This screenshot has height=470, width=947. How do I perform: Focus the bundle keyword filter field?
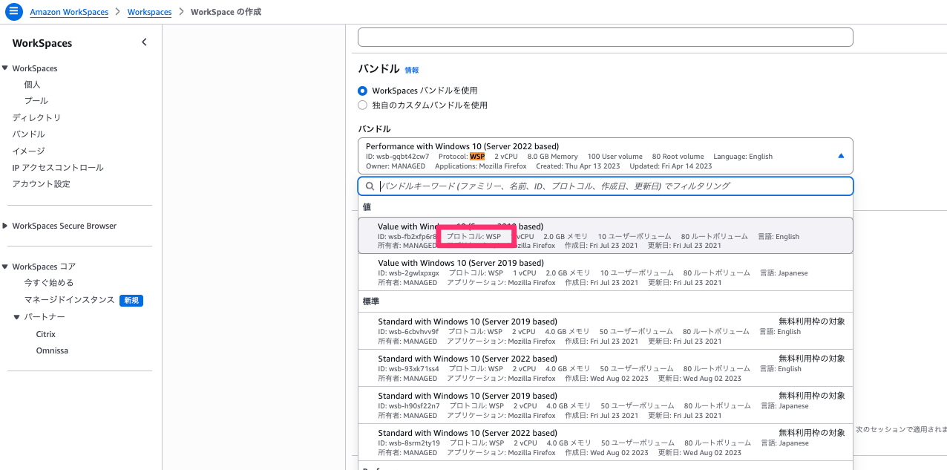click(606, 186)
